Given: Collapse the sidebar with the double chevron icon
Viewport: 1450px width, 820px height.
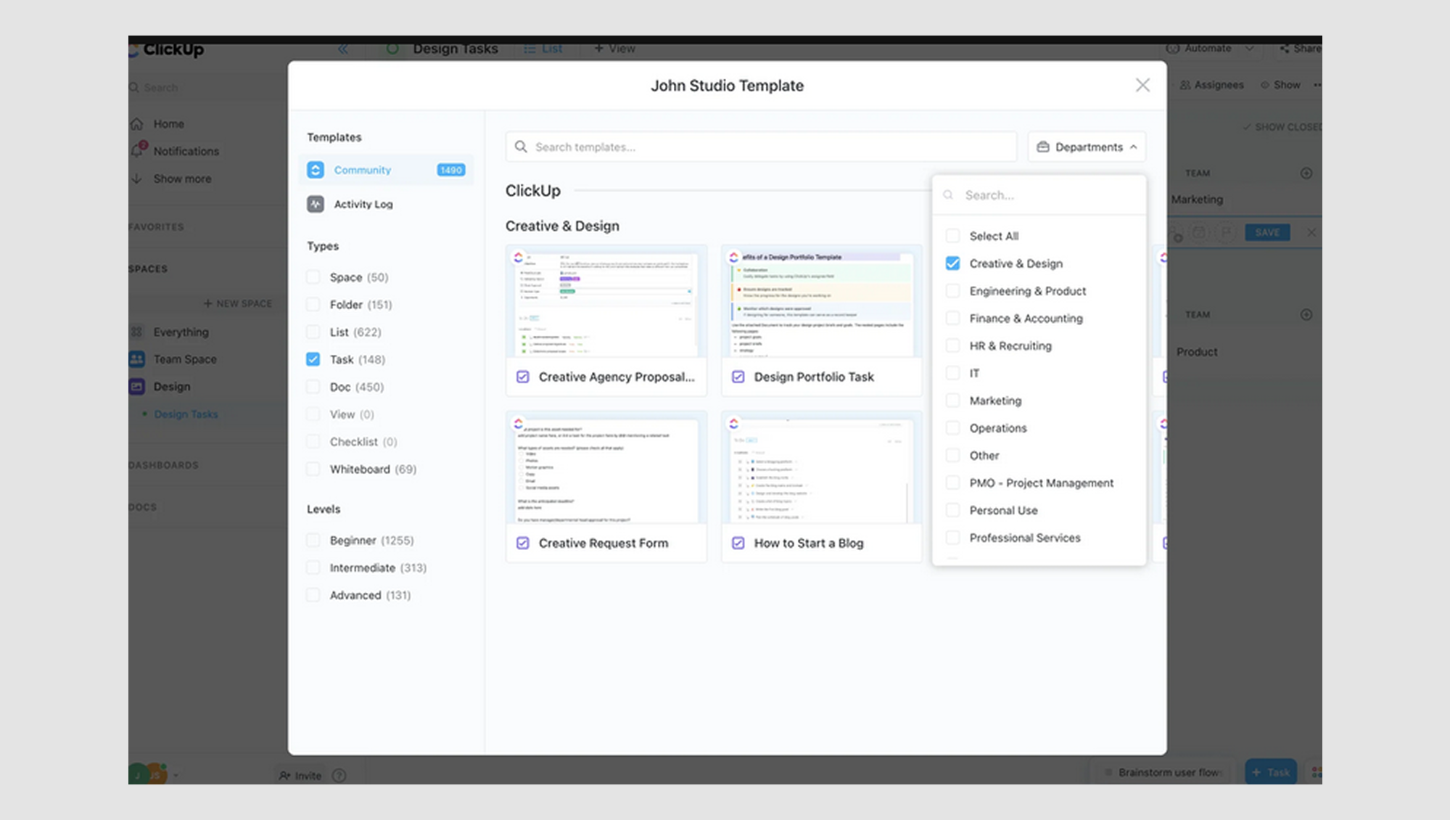Looking at the screenshot, I should pyautogui.click(x=343, y=49).
